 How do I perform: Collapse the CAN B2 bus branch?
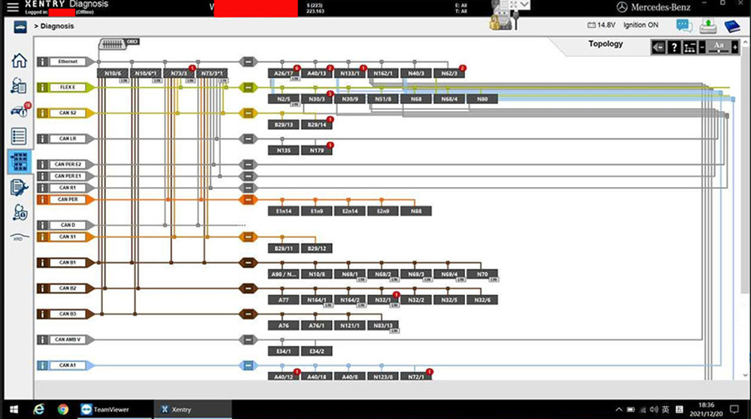pyautogui.click(x=248, y=288)
